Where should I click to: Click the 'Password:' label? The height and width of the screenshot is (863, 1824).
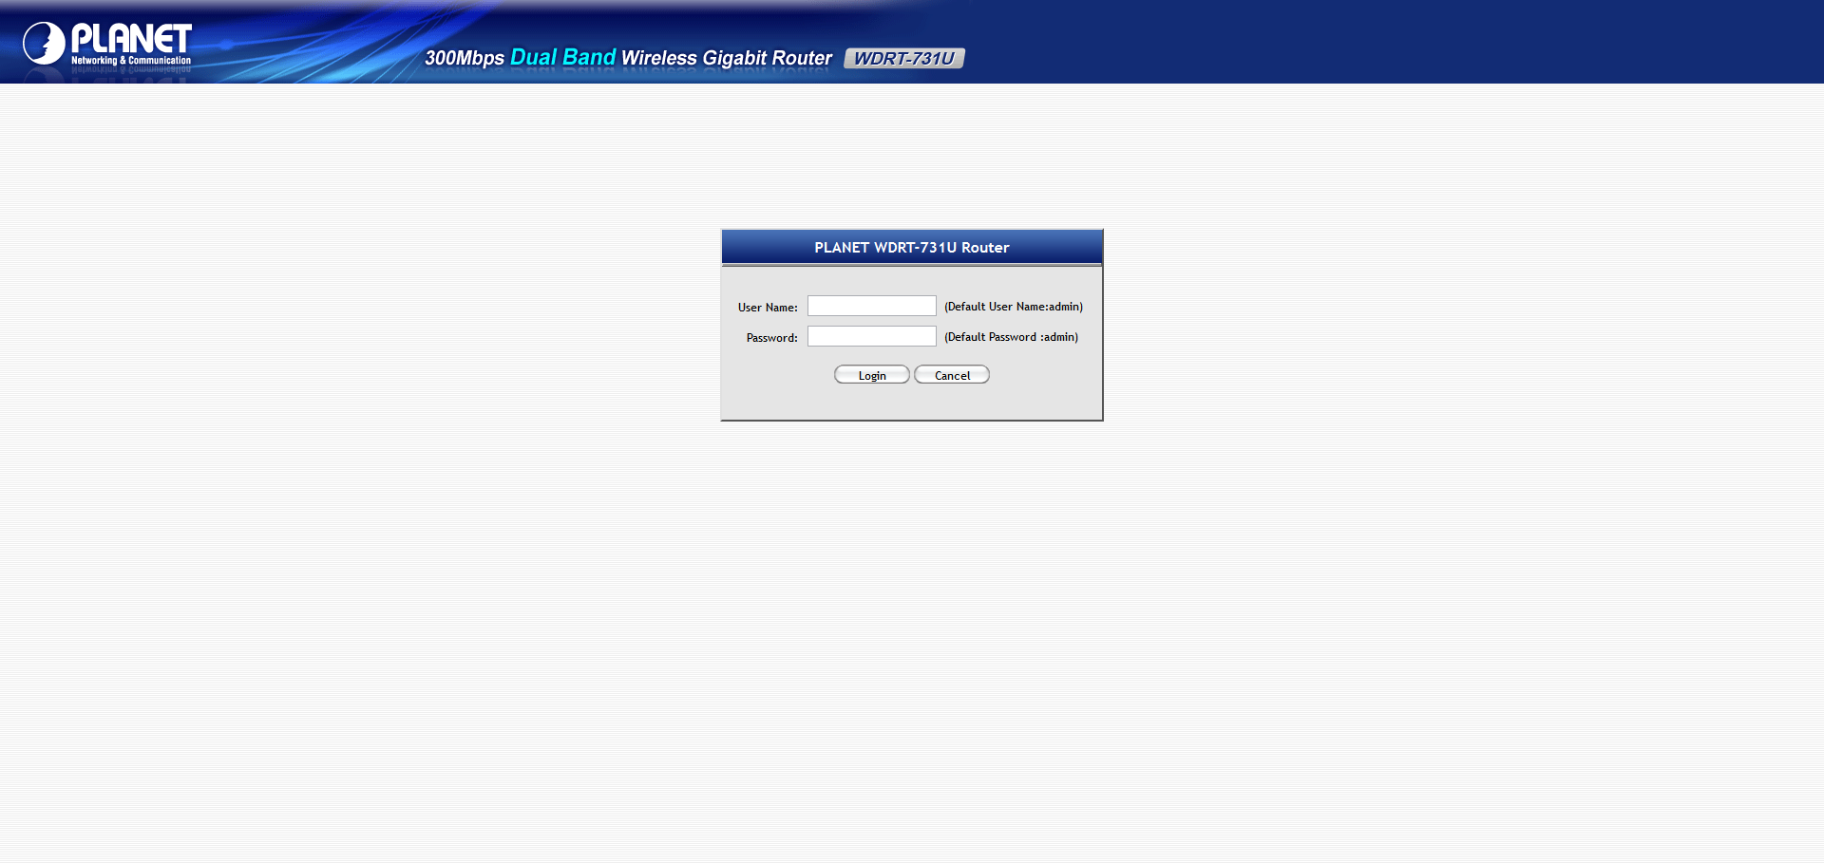[772, 338]
